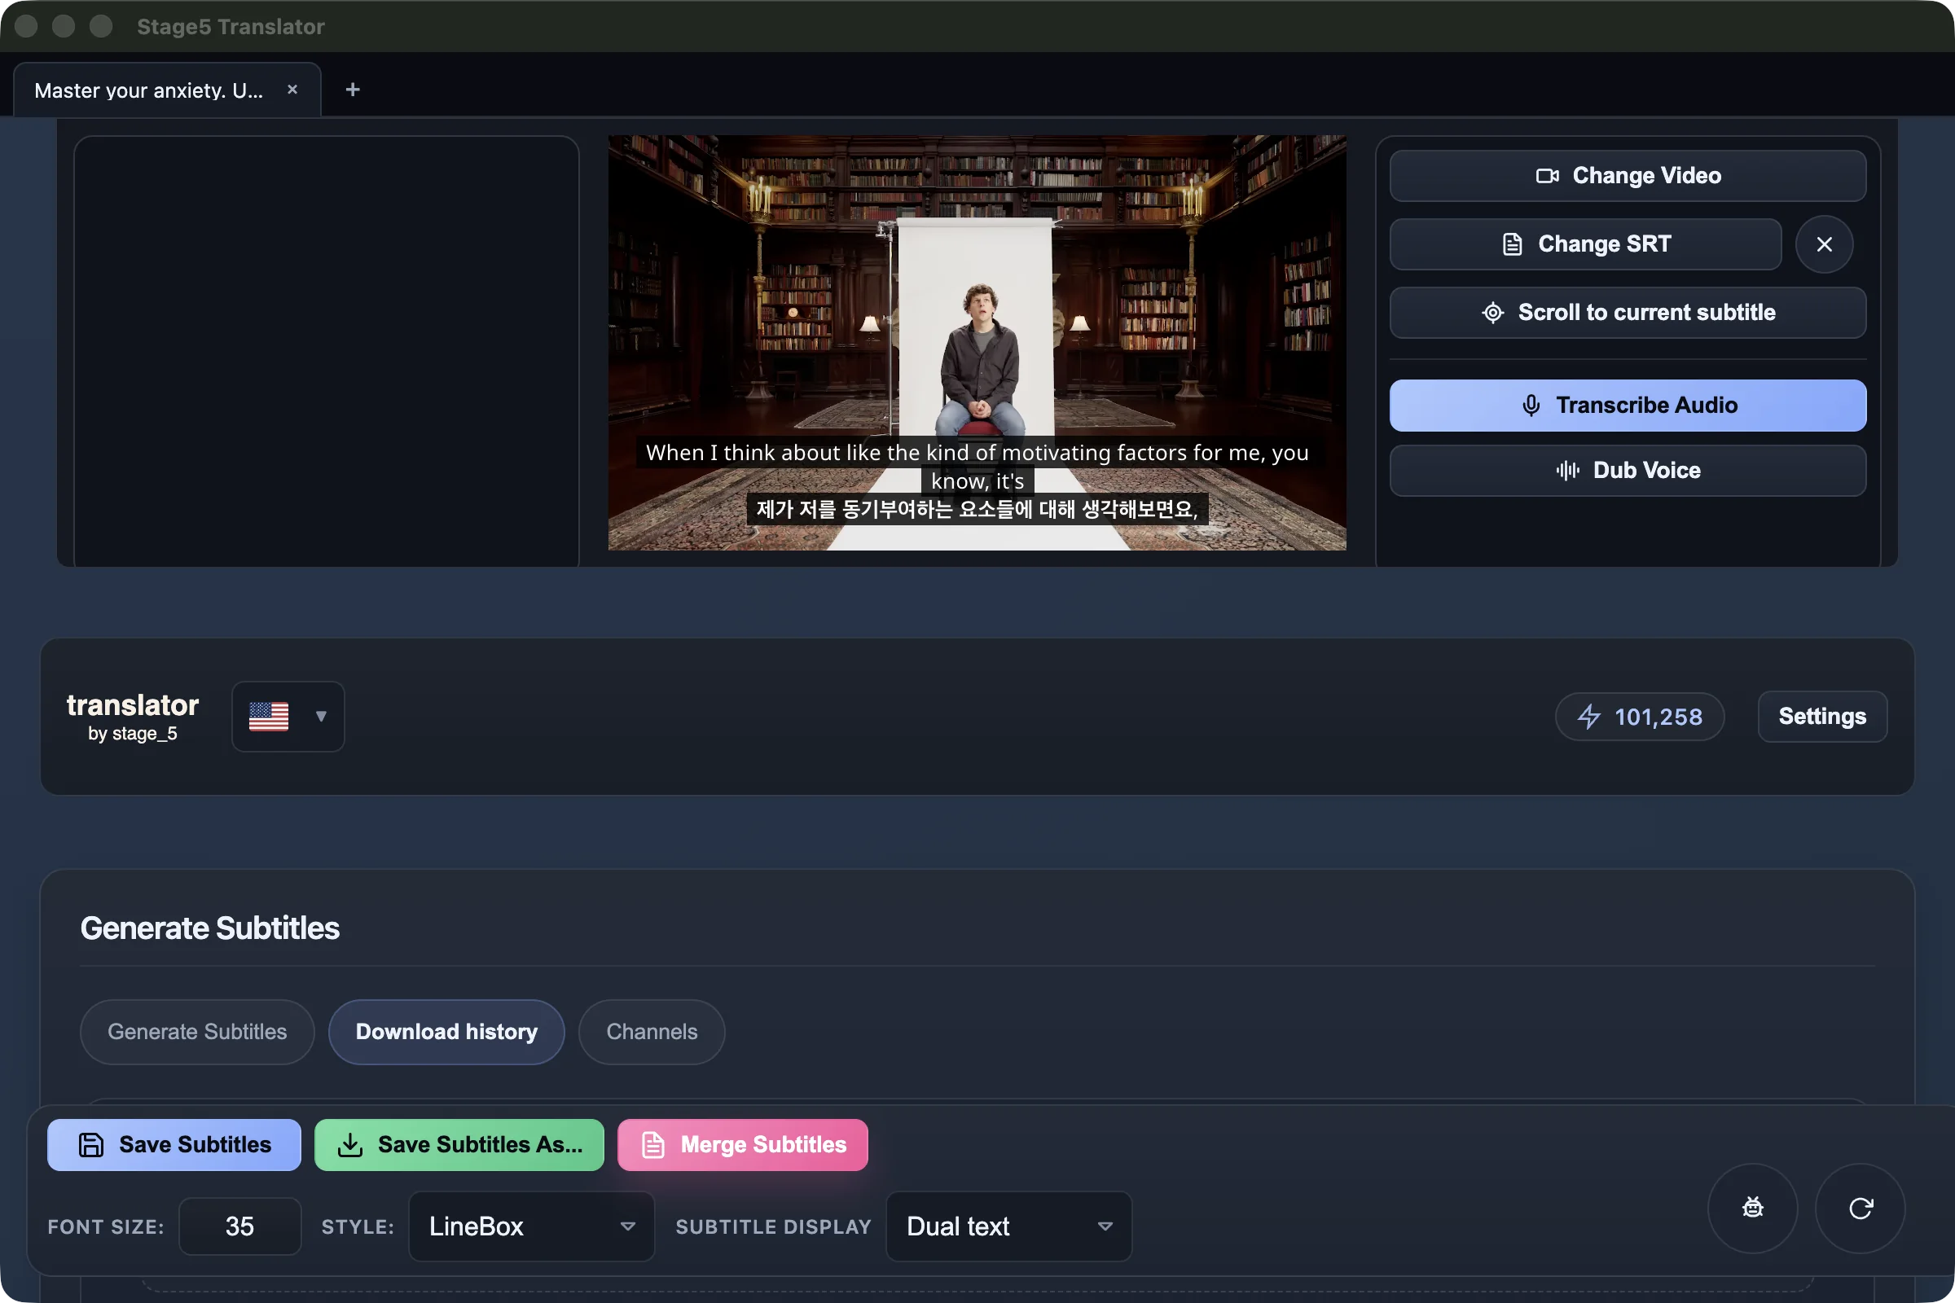
Task: Remove the loaded SRT with the X button
Action: coord(1824,244)
